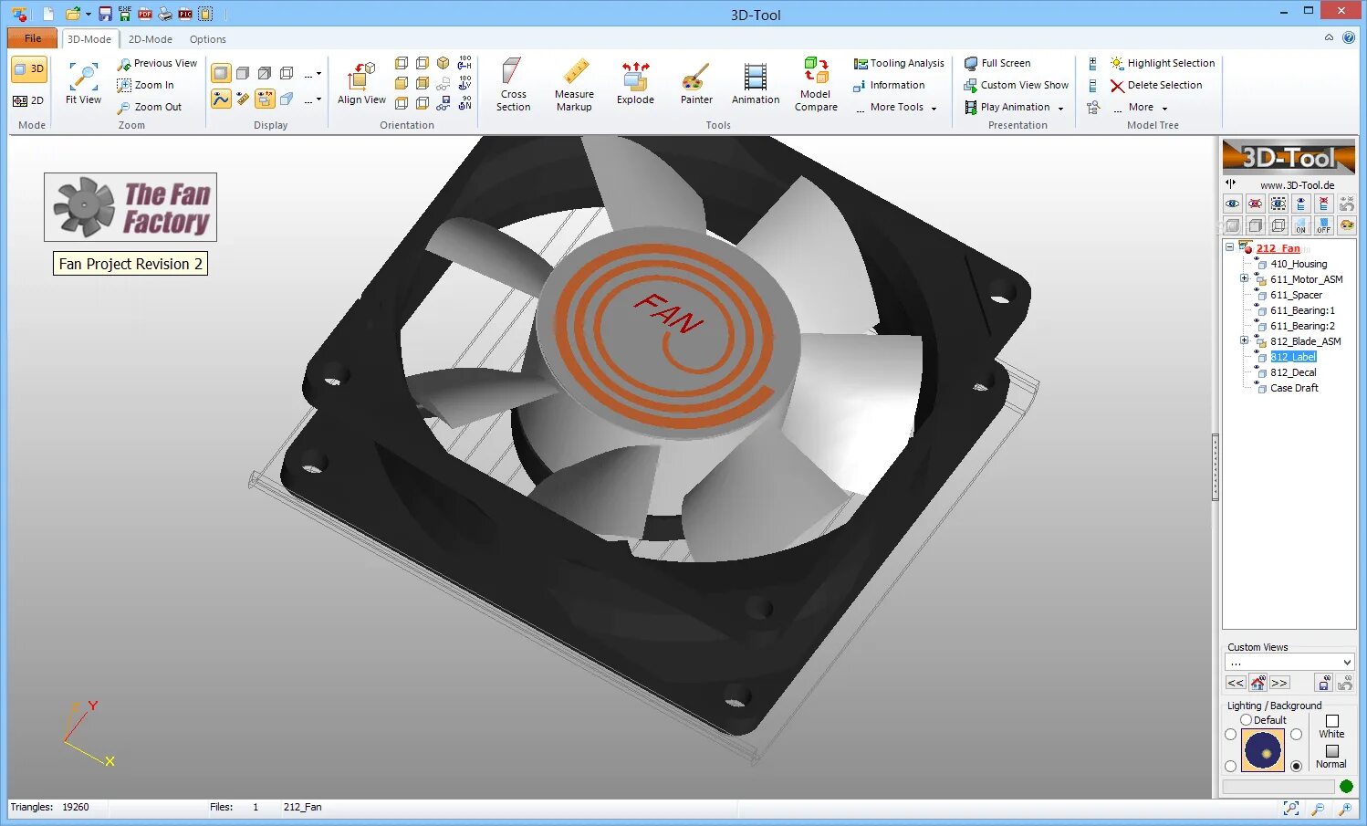Click the home custom view icon
Image resolution: width=1367 pixels, height=826 pixels.
click(1258, 683)
